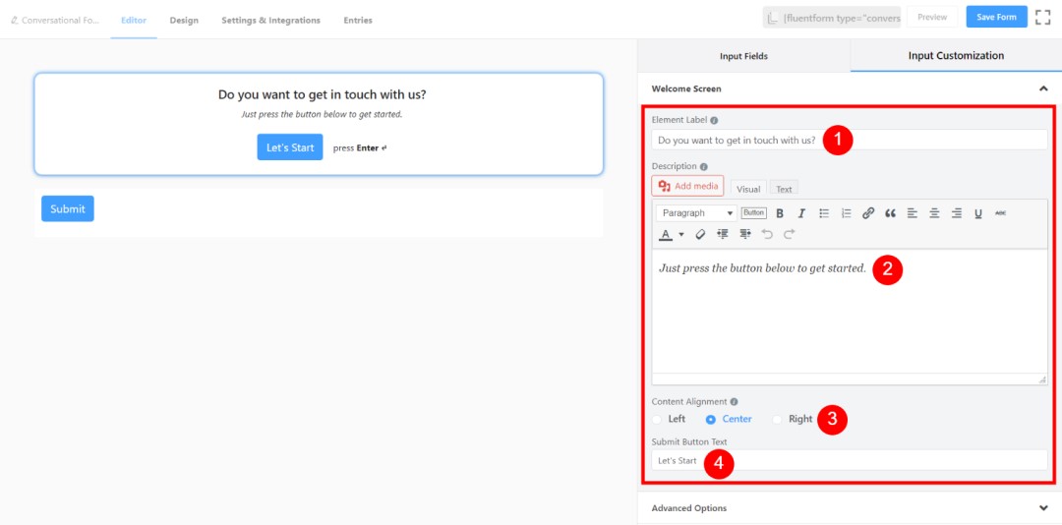Go to the Entries tab

[x=358, y=21]
